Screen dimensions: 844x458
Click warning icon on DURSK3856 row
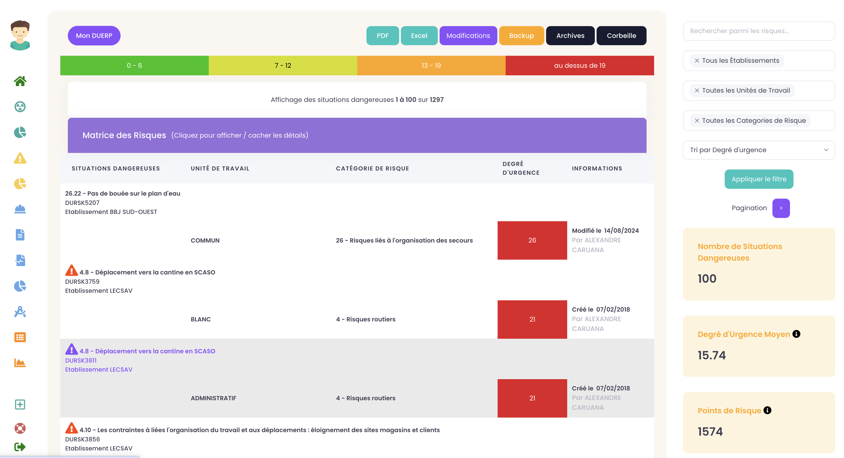(x=71, y=428)
